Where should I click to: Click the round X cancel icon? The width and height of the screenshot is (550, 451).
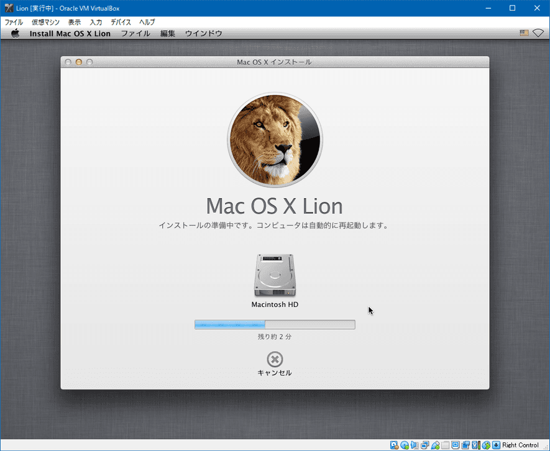(275, 359)
